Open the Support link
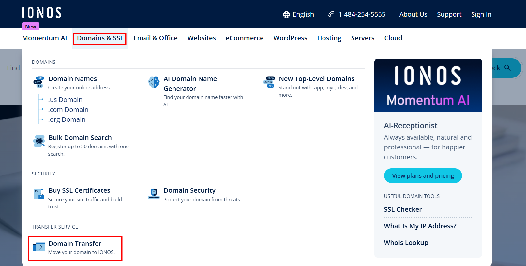This screenshot has height=266, width=526. 449,14
